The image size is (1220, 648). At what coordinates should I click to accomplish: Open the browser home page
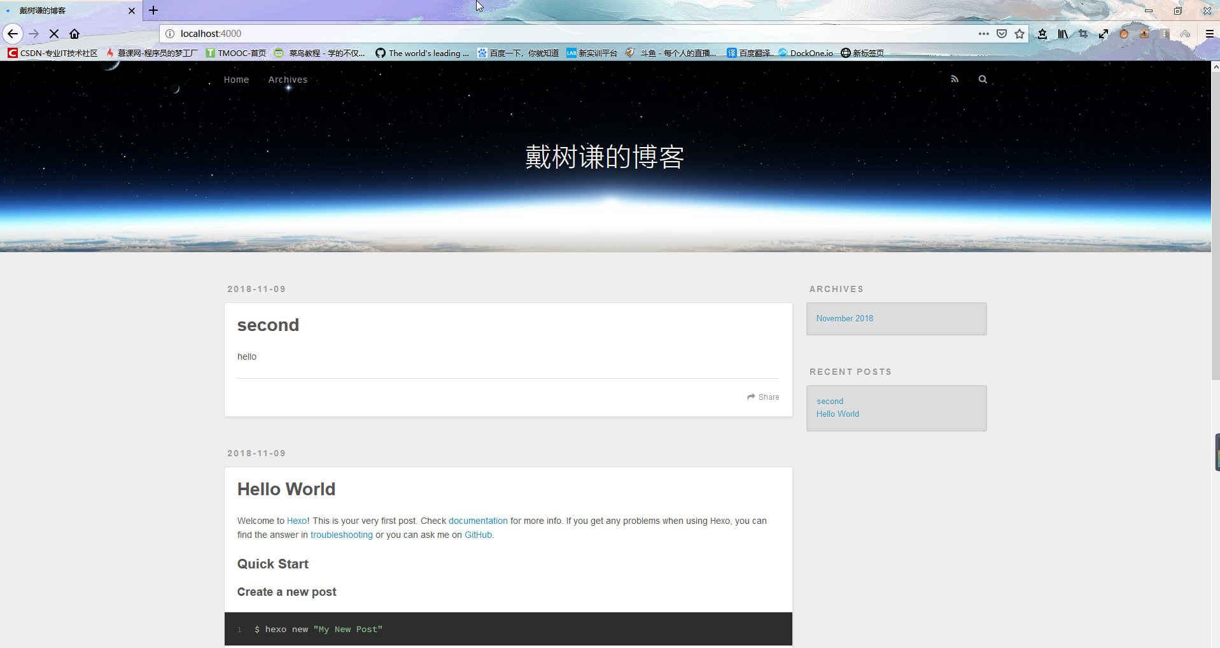coord(74,34)
